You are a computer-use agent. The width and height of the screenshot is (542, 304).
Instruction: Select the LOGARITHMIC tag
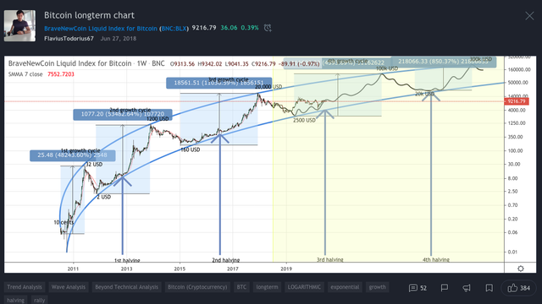click(x=304, y=287)
